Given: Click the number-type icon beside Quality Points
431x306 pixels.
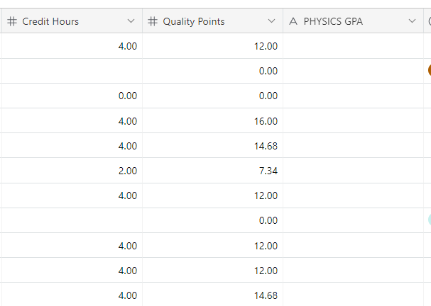Looking at the screenshot, I should tap(153, 21).
